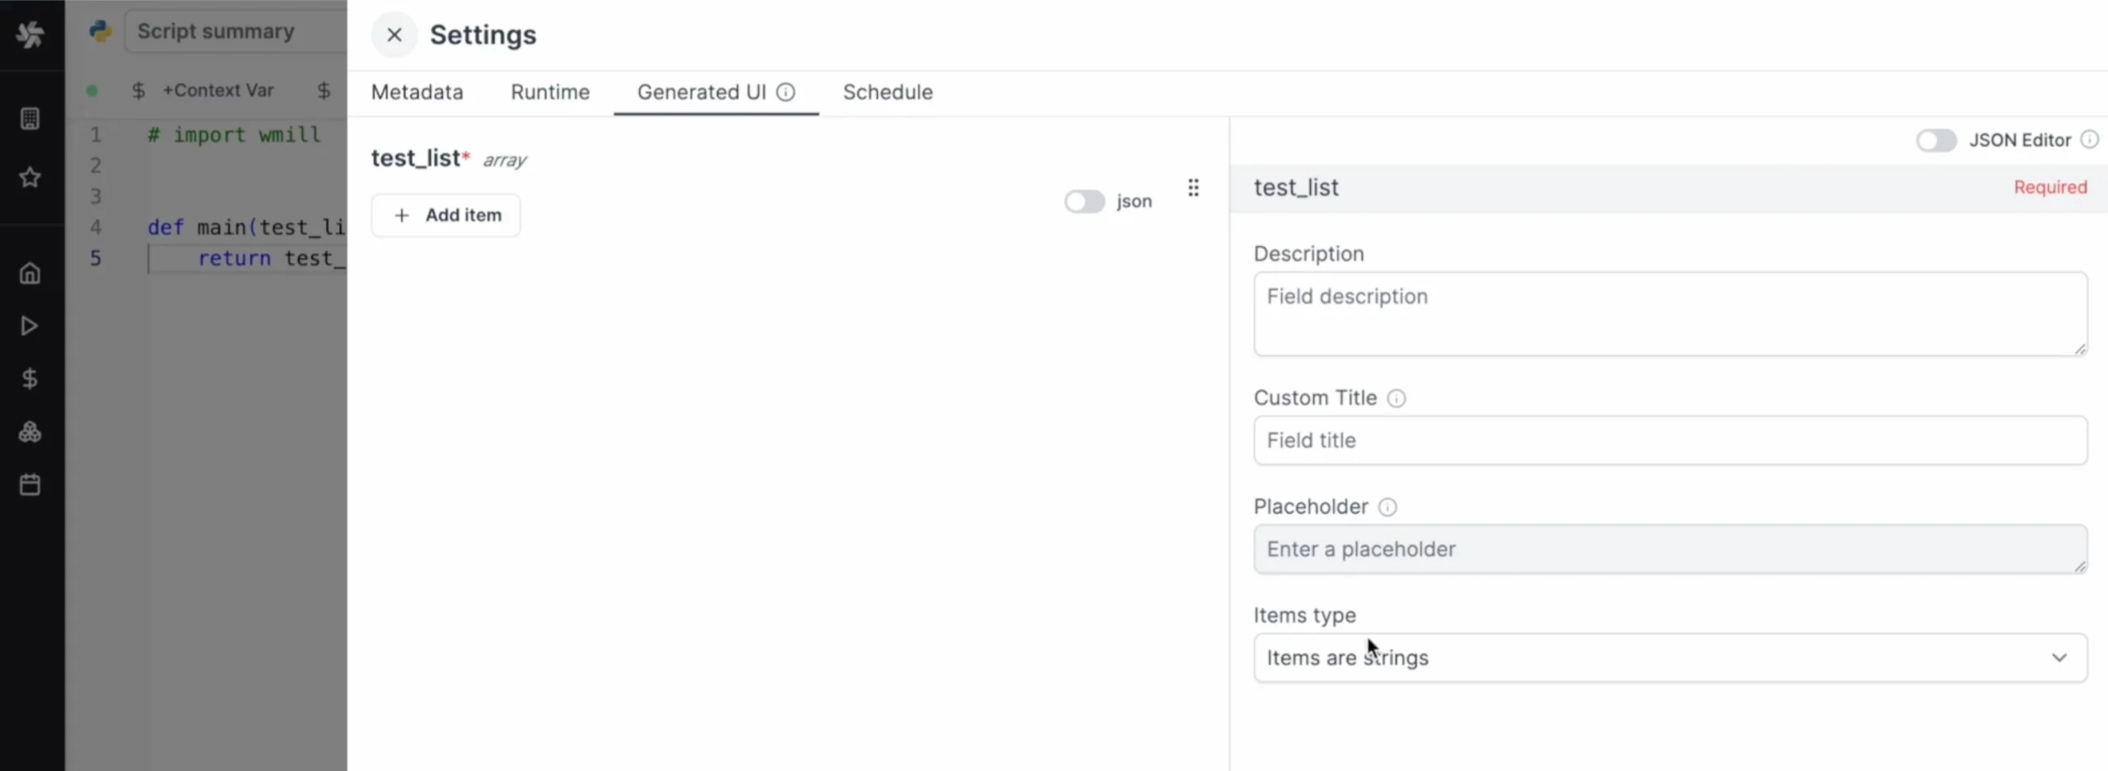Click the Custom Title field
The width and height of the screenshot is (2108, 771).
point(1670,440)
